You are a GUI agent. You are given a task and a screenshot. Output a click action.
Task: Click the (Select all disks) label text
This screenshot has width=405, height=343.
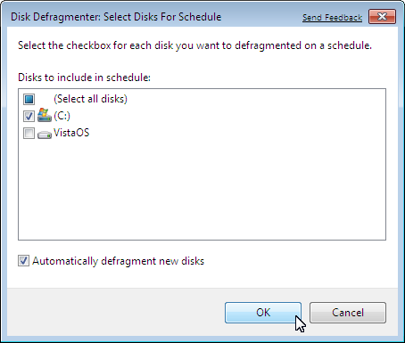90,99
